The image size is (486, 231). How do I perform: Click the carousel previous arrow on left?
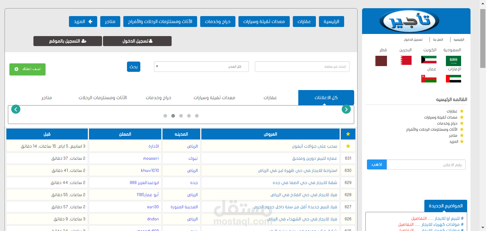click(x=16, y=109)
